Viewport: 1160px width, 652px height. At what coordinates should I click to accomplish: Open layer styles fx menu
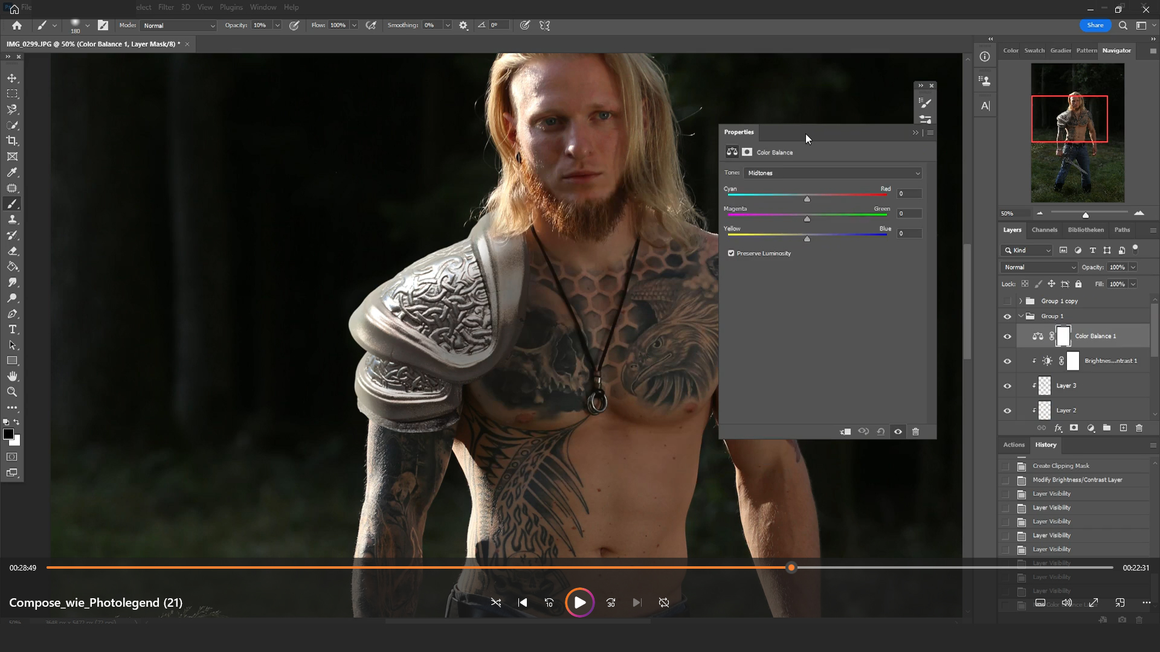pyautogui.click(x=1058, y=428)
